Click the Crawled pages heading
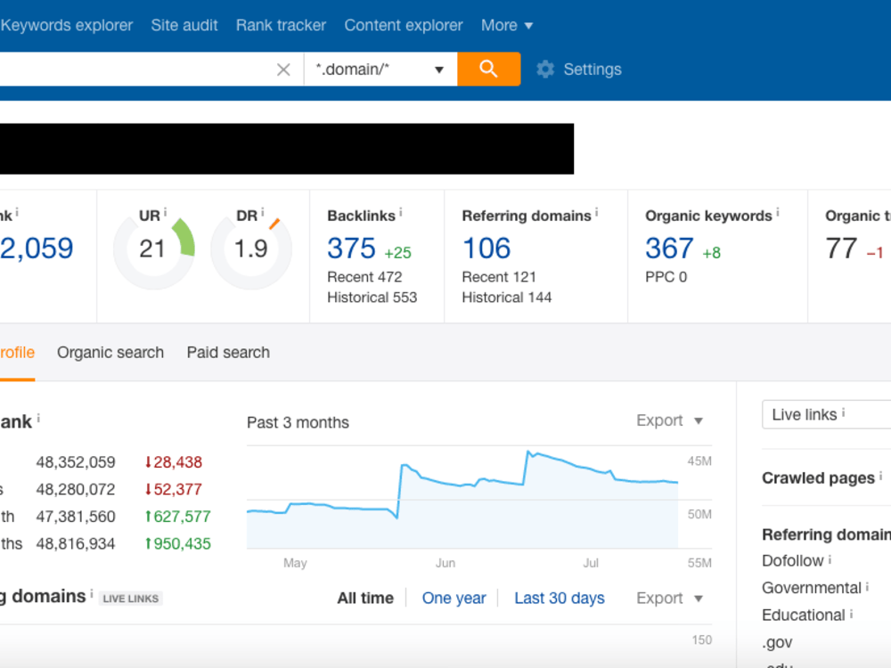 (818, 478)
